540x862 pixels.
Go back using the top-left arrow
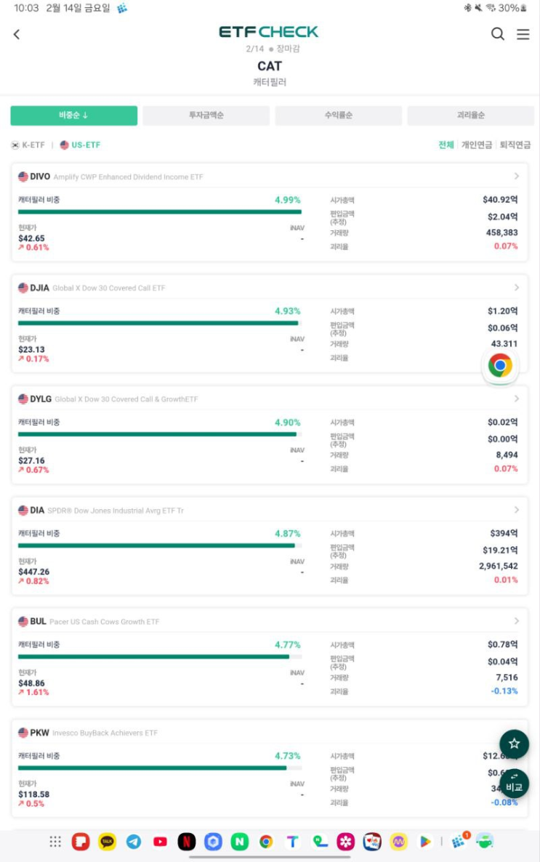[x=17, y=34]
